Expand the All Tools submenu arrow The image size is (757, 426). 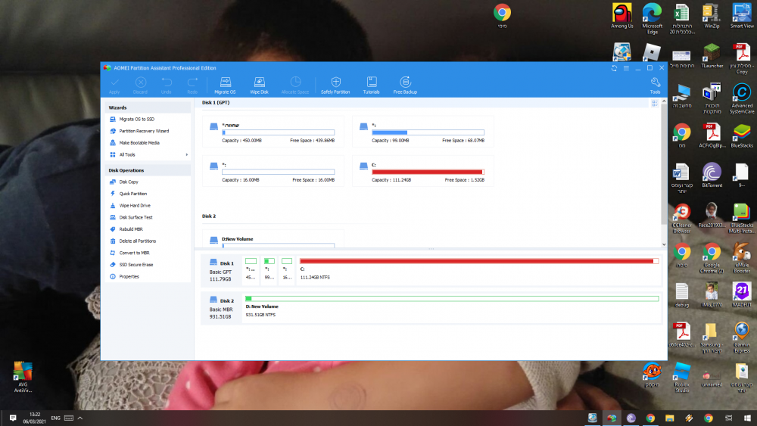pyautogui.click(x=187, y=155)
